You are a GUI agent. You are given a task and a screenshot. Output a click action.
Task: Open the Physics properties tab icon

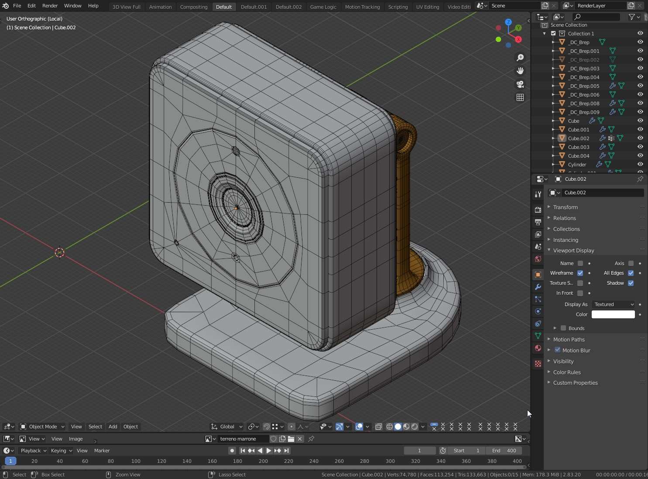[538, 311]
